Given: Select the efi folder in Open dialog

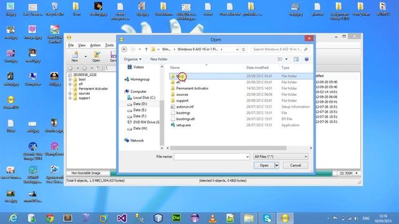Looking at the screenshot, I should pyautogui.click(x=178, y=82).
